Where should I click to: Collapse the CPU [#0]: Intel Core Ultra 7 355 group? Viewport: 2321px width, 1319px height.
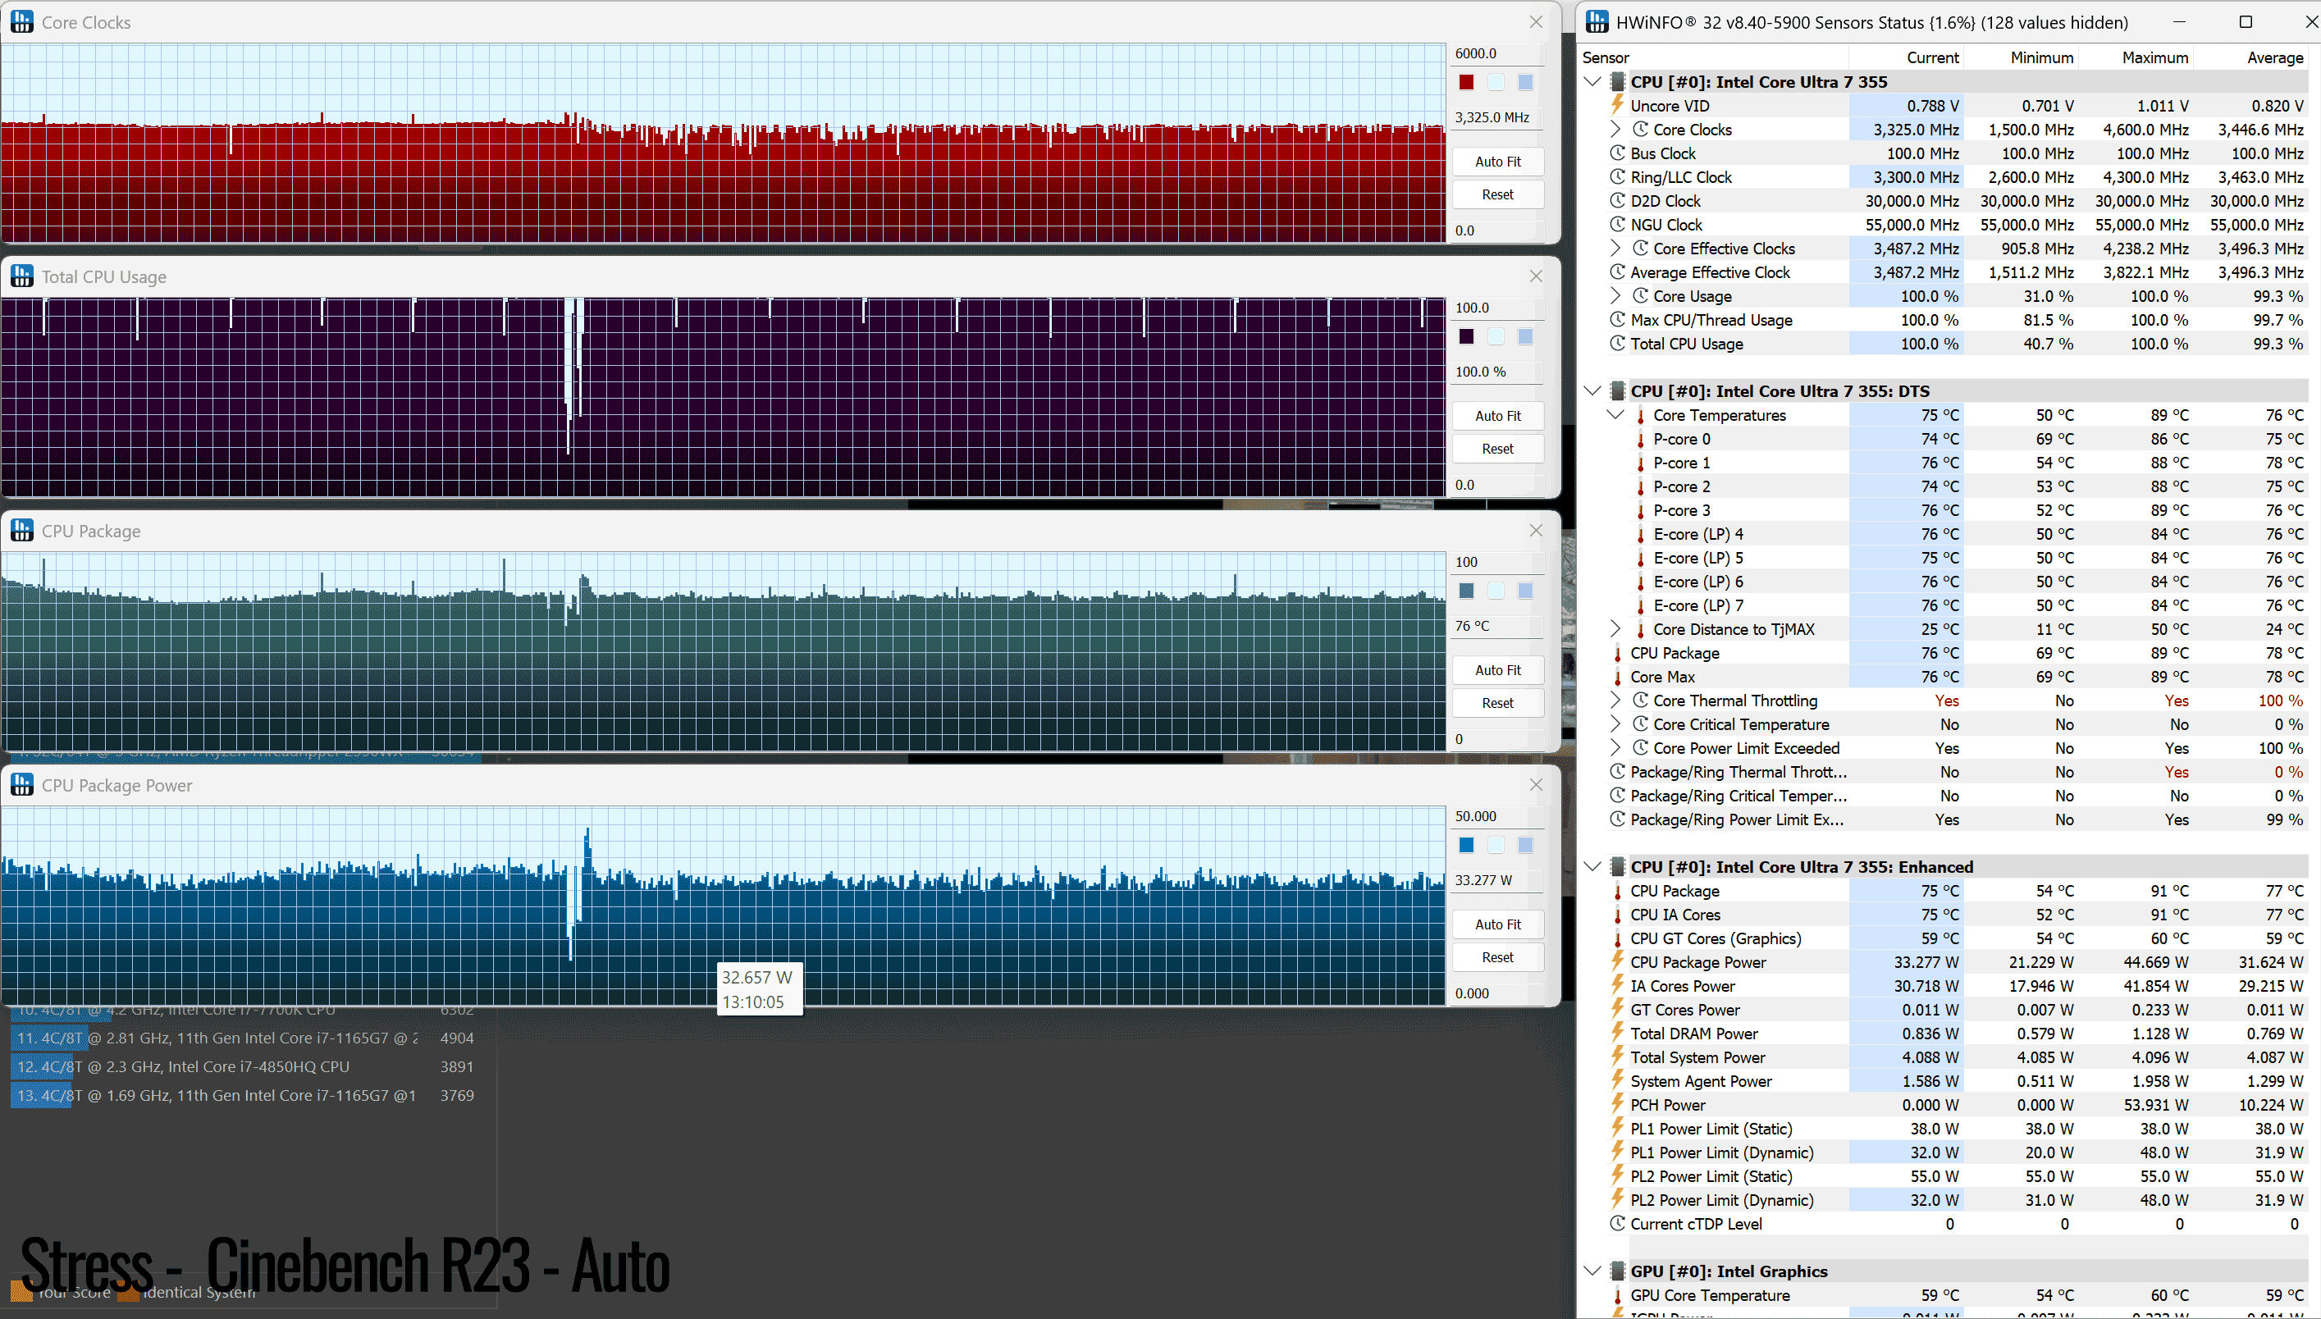1592,81
